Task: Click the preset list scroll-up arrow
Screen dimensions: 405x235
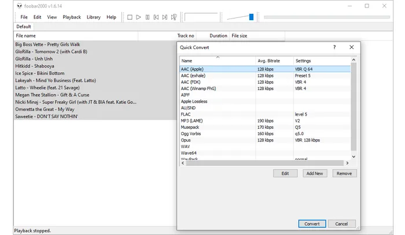Action: click(x=354, y=60)
